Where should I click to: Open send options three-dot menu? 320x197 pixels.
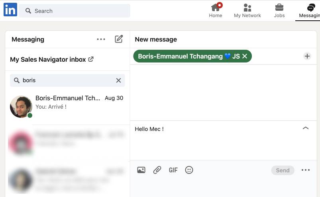coord(306,170)
